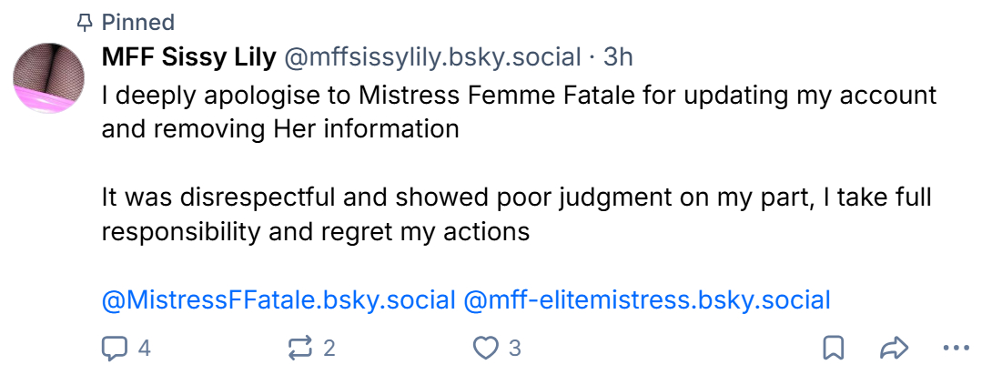Click the 'It was disrespectful' paragraph text

coord(515,198)
